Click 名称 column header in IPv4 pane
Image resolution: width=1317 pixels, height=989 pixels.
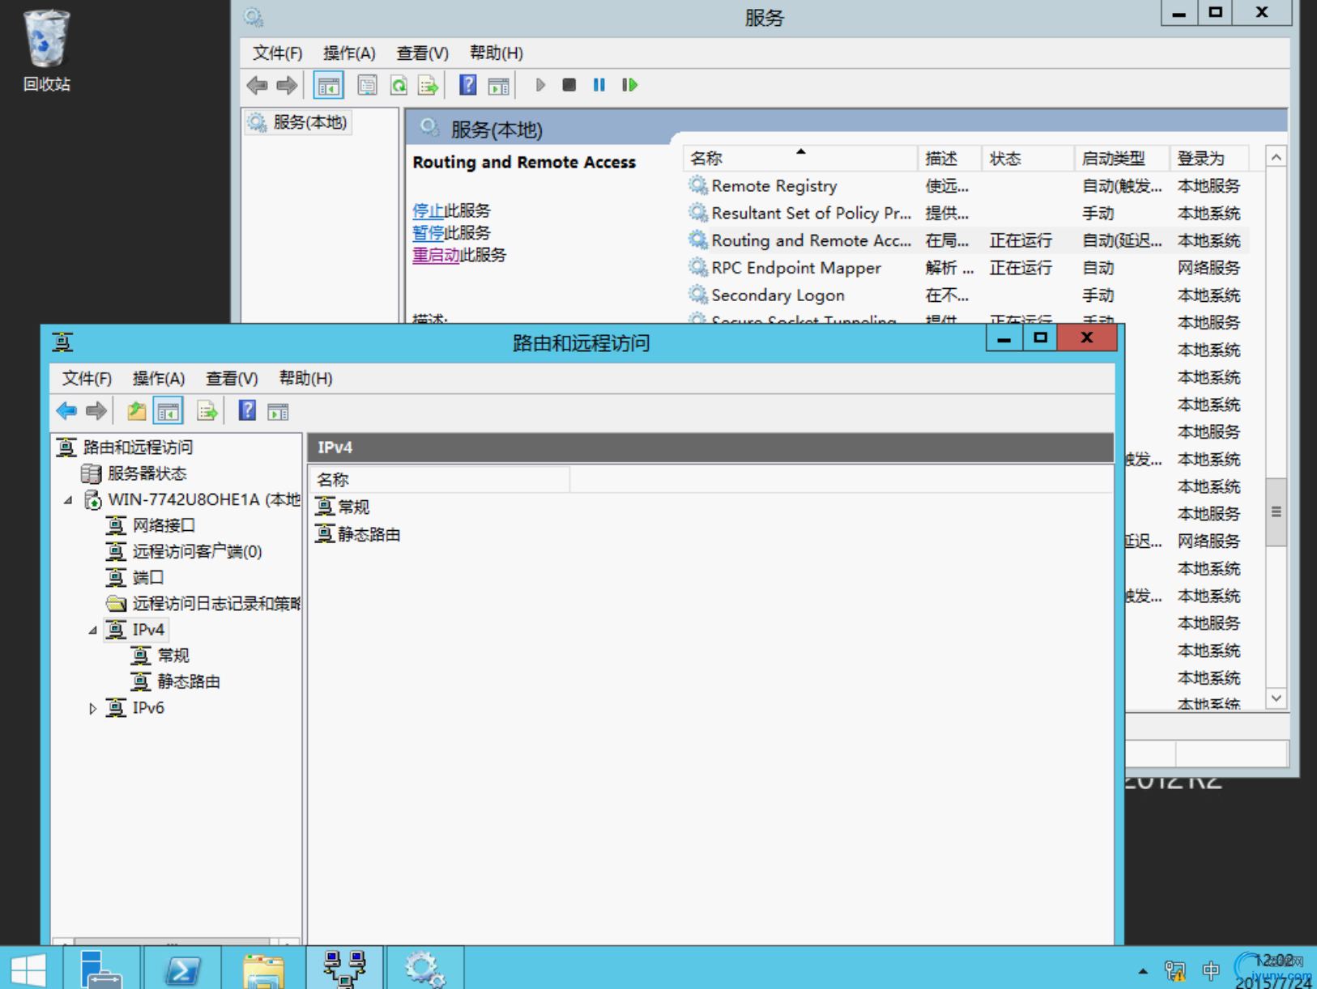[x=440, y=480]
